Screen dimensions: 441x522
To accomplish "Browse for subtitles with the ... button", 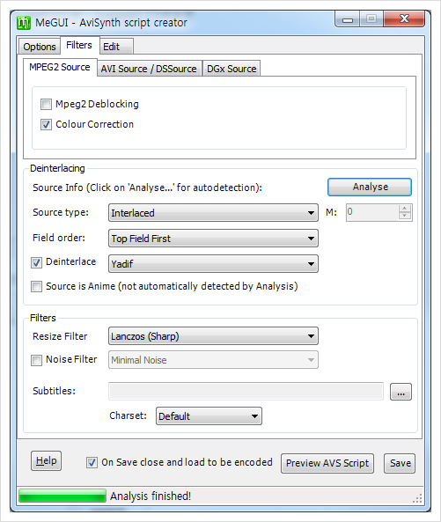I will 401,392.
